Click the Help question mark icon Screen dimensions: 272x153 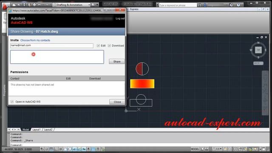pyautogui.click(x=238, y=5)
